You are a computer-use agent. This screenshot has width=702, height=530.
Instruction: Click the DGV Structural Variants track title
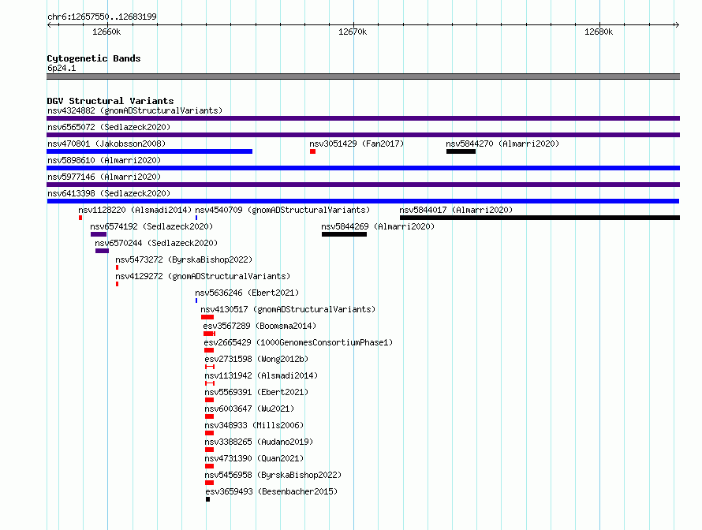[110, 101]
